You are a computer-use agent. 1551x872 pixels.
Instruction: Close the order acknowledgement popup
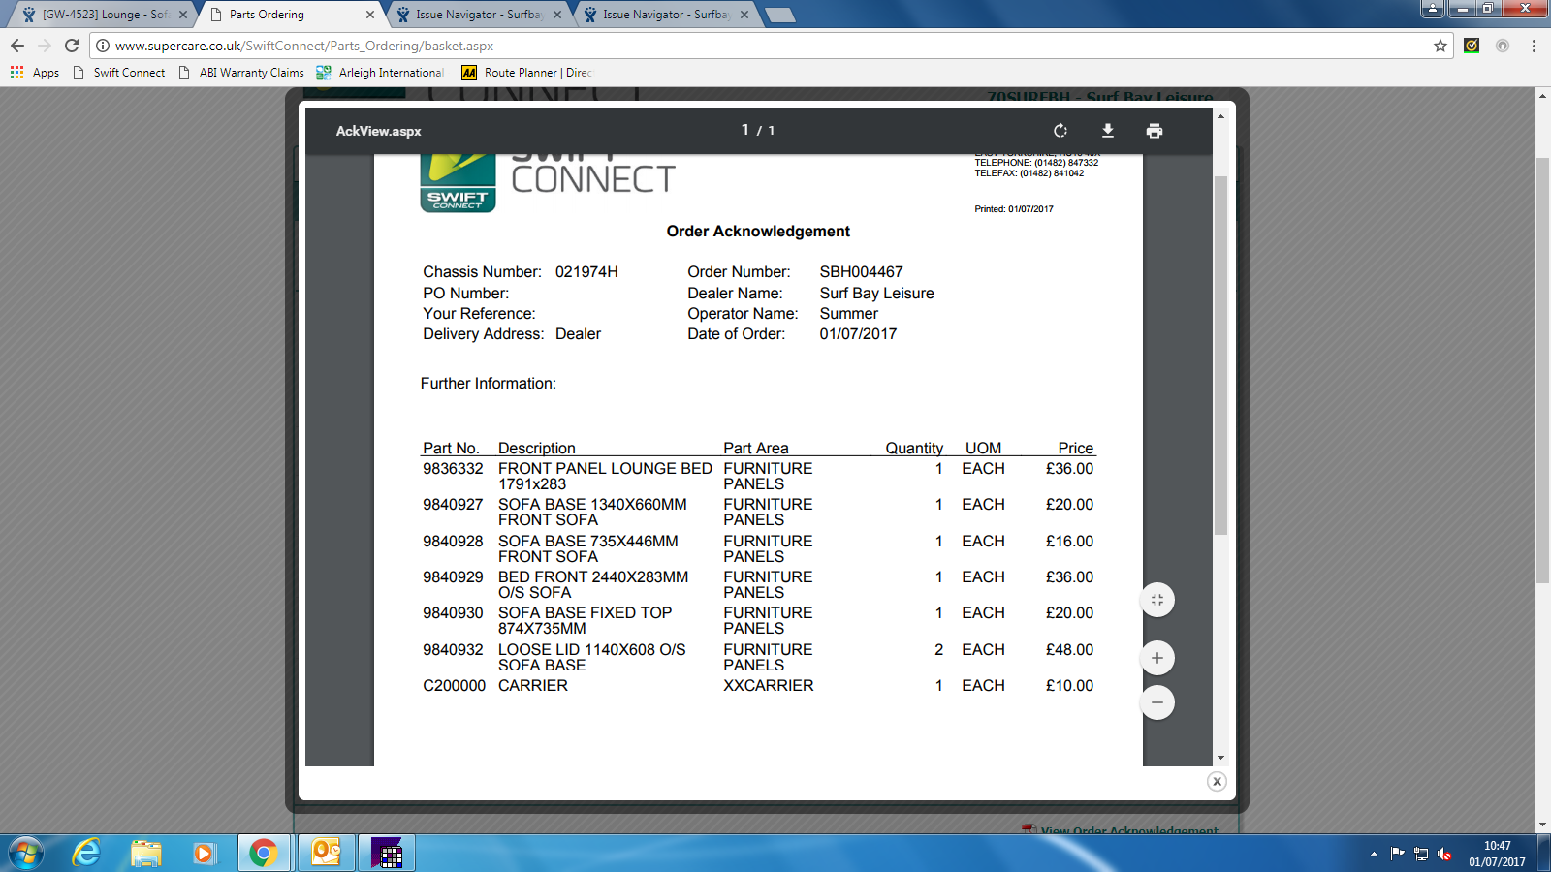(x=1217, y=782)
